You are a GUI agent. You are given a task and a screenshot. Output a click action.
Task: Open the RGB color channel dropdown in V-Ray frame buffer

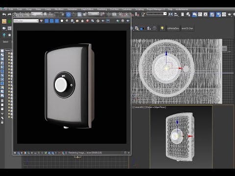[x=26, y=21]
